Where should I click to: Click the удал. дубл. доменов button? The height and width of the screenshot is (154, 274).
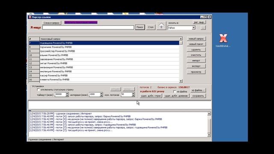[x=176, y=96]
